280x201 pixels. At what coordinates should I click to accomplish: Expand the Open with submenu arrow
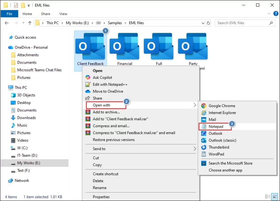[x=195, y=105]
